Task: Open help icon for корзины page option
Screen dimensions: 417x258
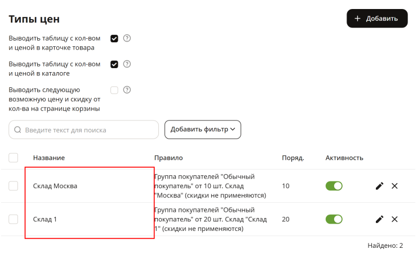Action: click(x=127, y=90)
